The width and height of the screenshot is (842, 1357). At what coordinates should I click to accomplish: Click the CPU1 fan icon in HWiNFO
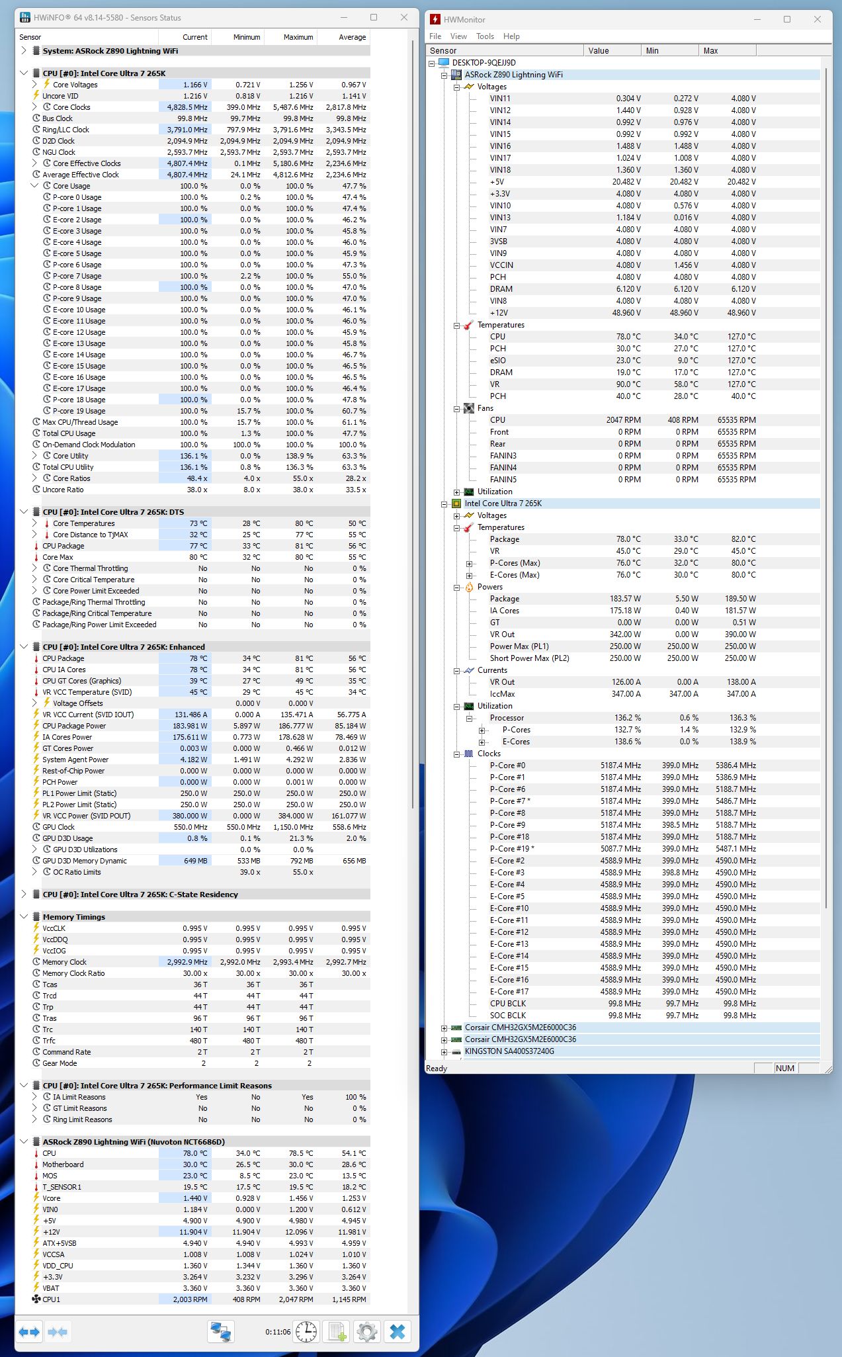pyautogui.click(x=36, y=1299)
